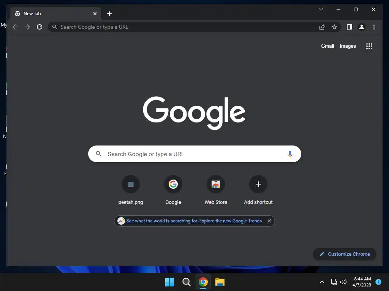Focus the Google search box
389x291 pixels.
[194, 154]
